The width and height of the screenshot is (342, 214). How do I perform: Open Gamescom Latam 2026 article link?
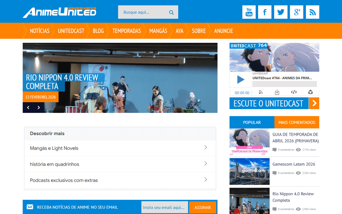(x=294, y=164)
